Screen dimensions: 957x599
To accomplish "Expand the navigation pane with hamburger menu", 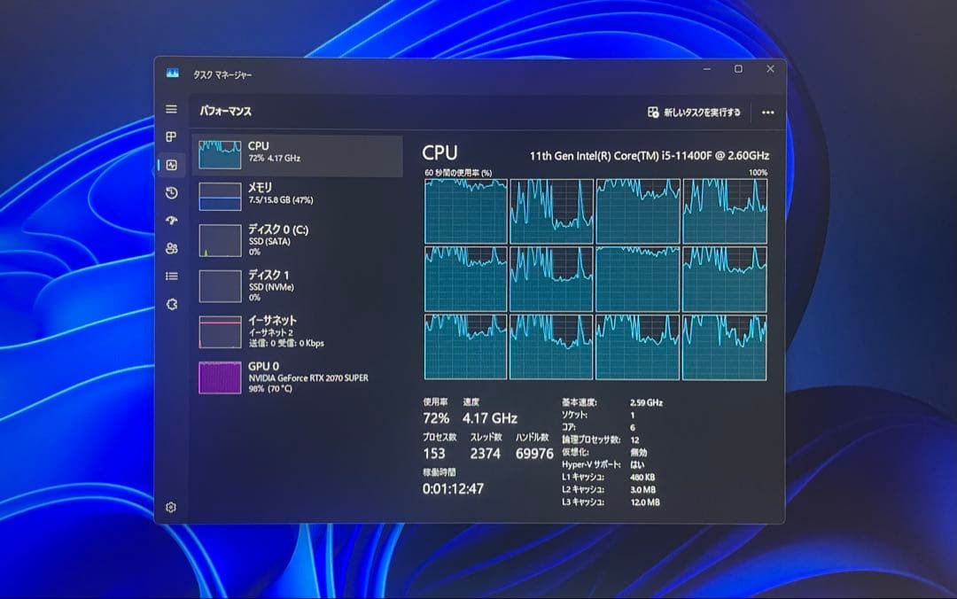I will (171, 108).
